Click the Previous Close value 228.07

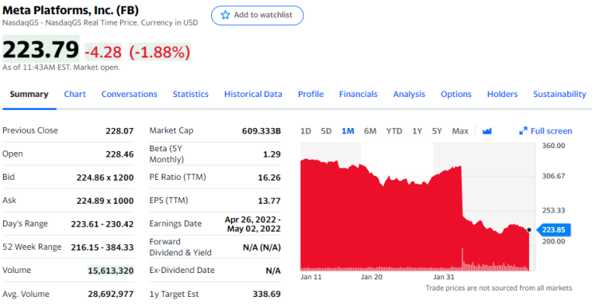coord(120,131)
